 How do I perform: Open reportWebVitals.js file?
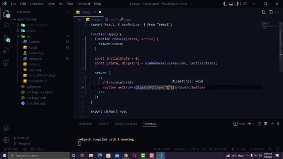coord(42,76)
